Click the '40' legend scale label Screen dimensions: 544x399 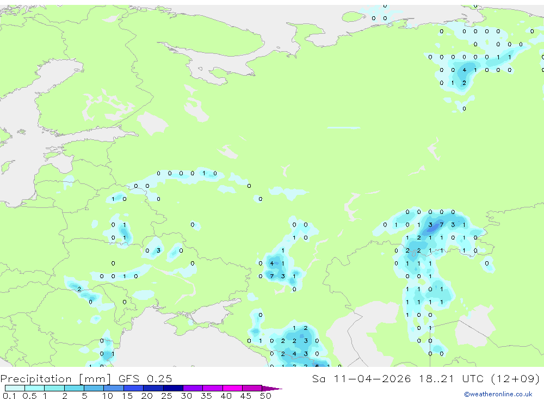pyautogui.click(x=226, y=396)
